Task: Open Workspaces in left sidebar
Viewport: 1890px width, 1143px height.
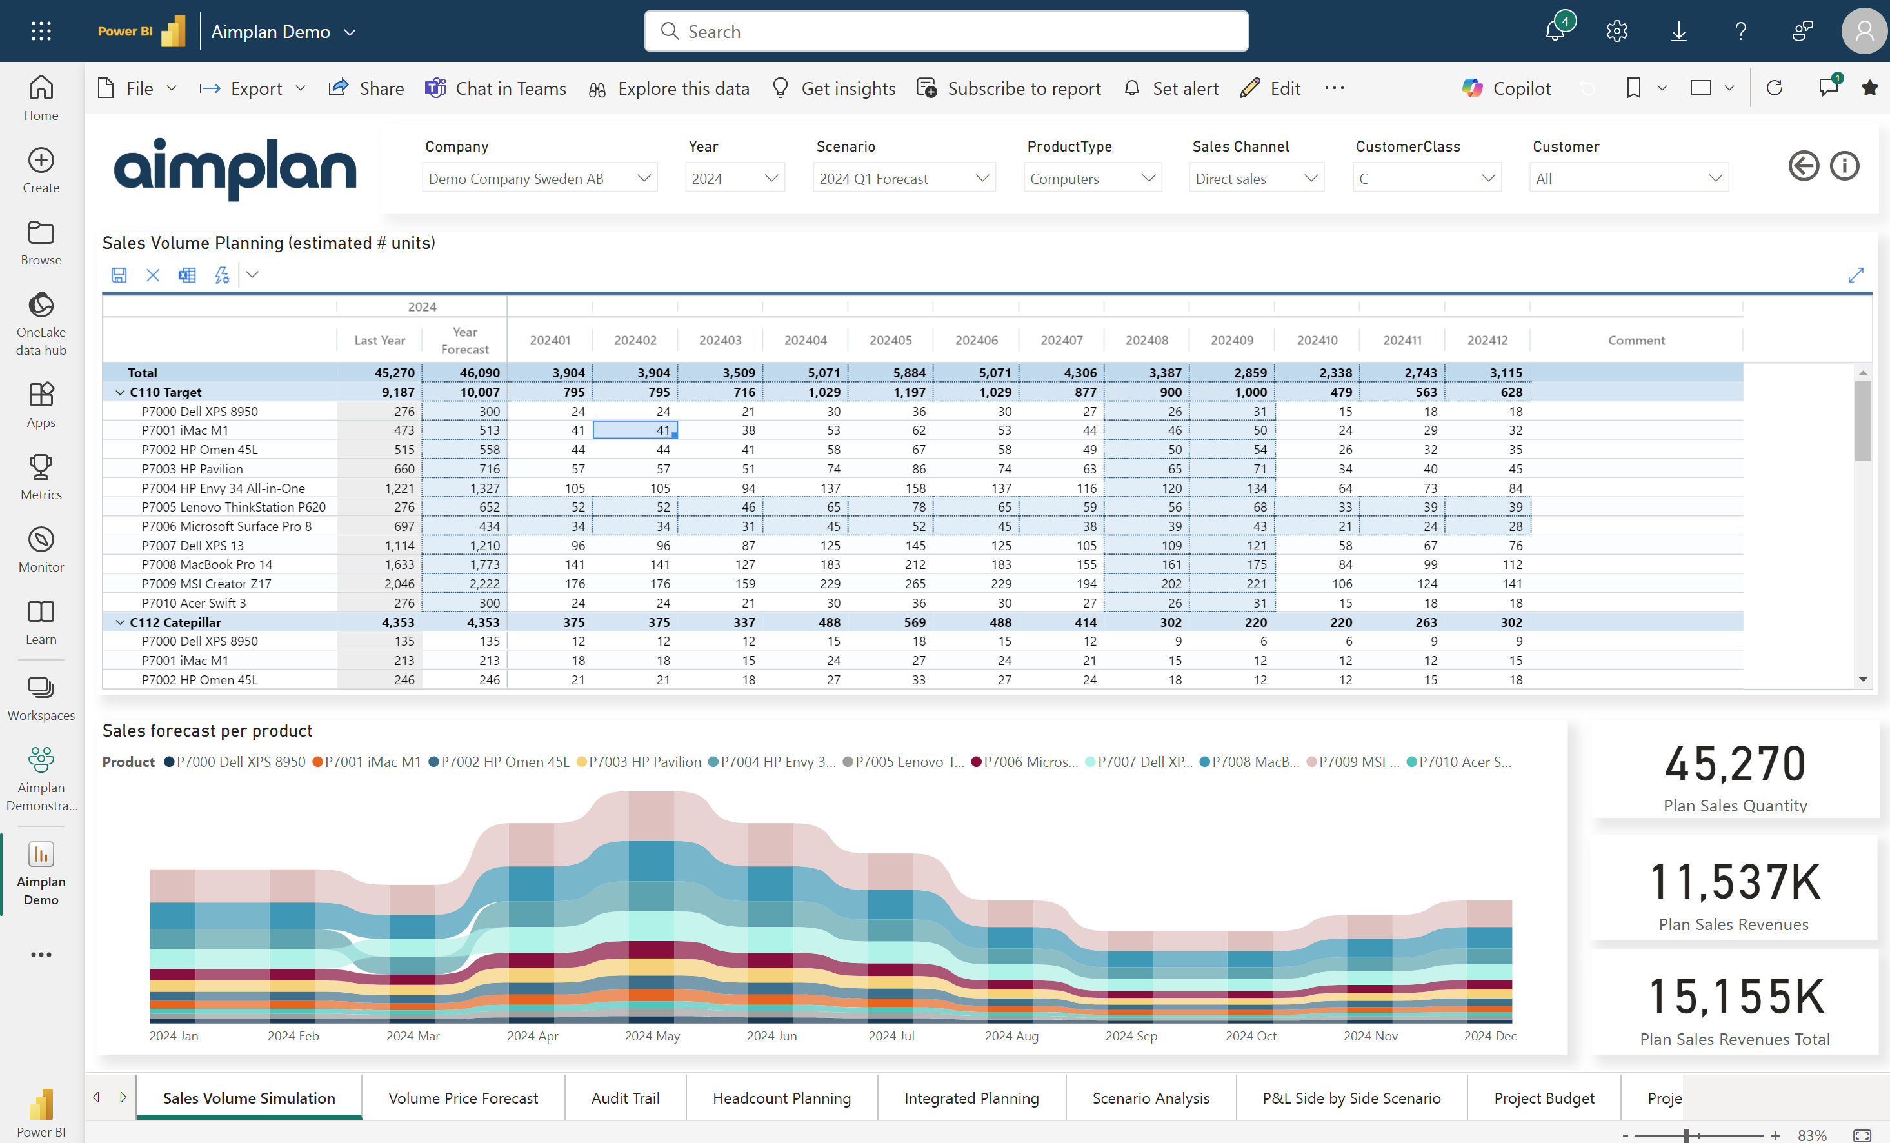Action: 41,698
